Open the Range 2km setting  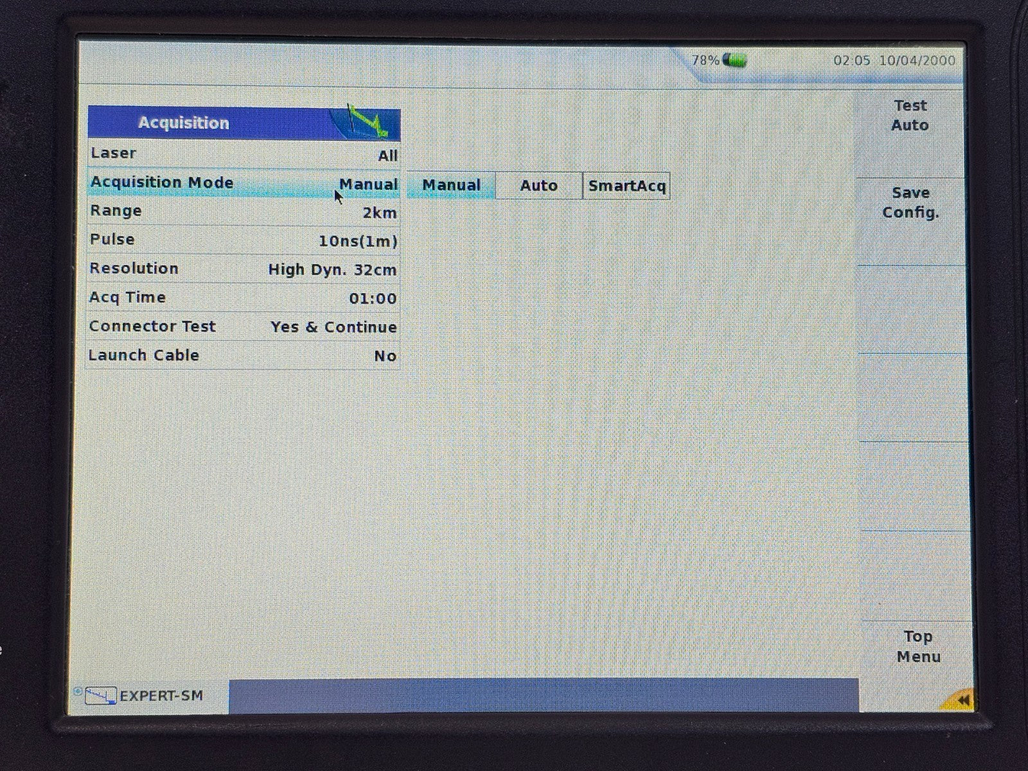coord(243,212)
